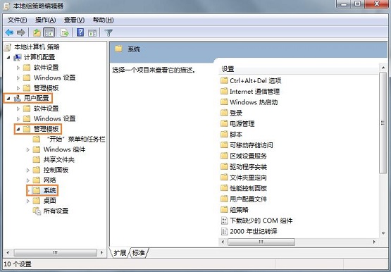The width and height of the screenshot is (391, 272).
Task: Select the 登录 folder in the list
Action: pos(236,113)
